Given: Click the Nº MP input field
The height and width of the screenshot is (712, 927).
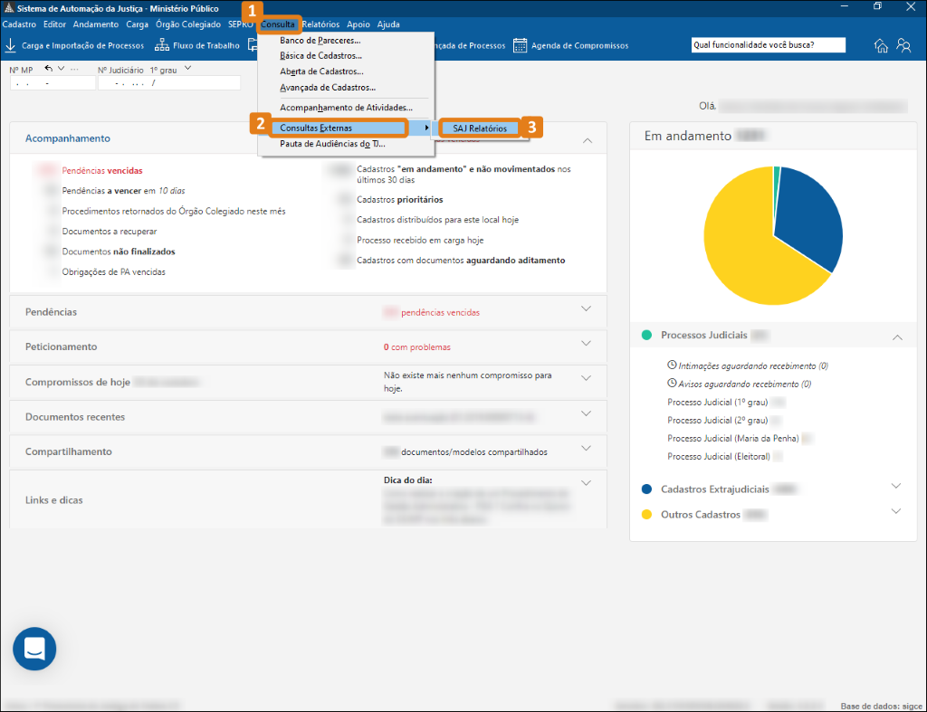Looking at the screenshot, I should 53,83.
